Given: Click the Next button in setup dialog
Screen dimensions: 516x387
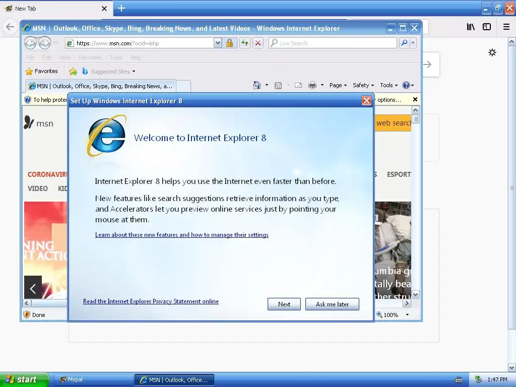Looking at the screenshot, I should (x=284, y=304).
